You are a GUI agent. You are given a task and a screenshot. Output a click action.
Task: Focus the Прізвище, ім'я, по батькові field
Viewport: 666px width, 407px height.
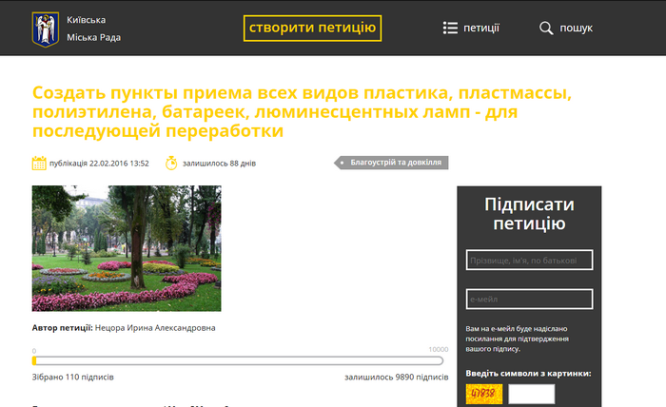point(529,260)
